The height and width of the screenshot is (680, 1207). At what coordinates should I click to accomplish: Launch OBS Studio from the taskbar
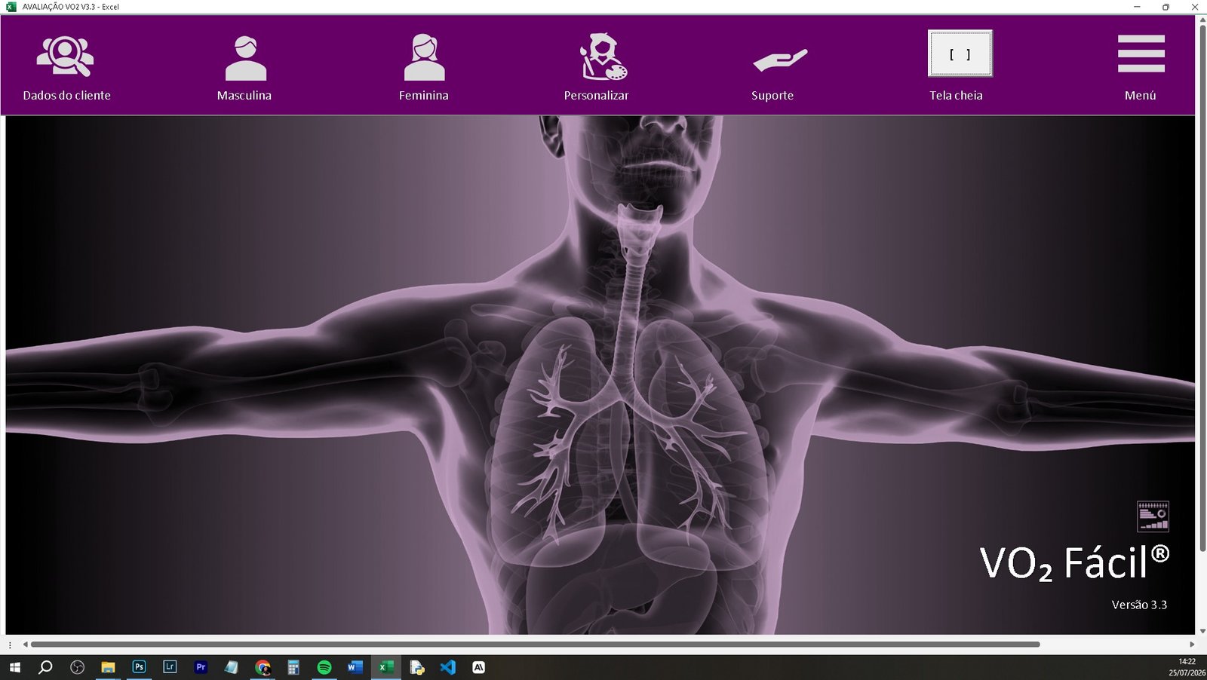pos(77,667)
